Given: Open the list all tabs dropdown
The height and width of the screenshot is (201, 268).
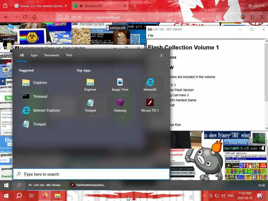Looking at the screenshot, I should [216, 6].
